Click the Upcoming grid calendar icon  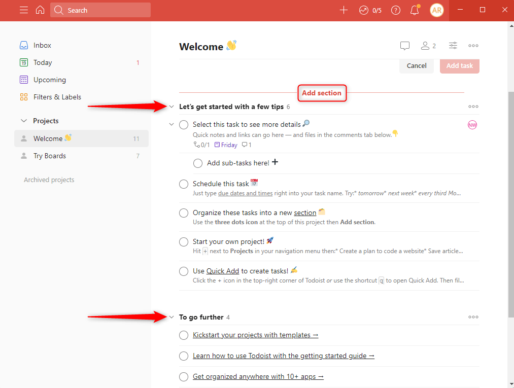[x=24, y=80]
